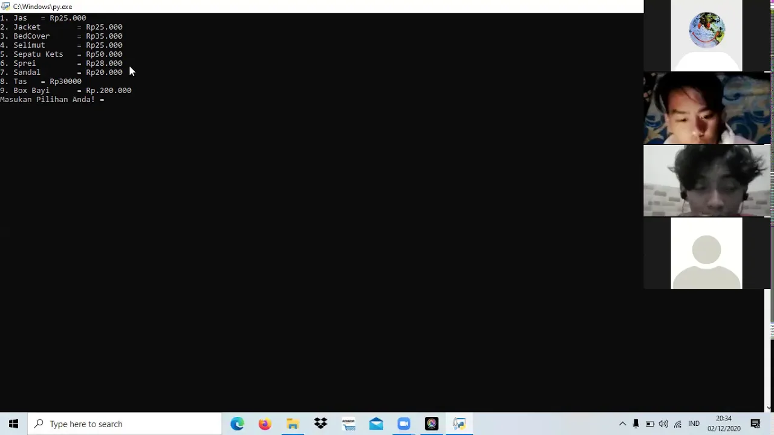
Task: Click the microphone tray icon
Action: click(x=636, y=424)
